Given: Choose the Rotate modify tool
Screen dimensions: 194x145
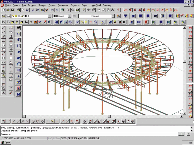Looking at the screenshot, I should [x=11, y=54].
